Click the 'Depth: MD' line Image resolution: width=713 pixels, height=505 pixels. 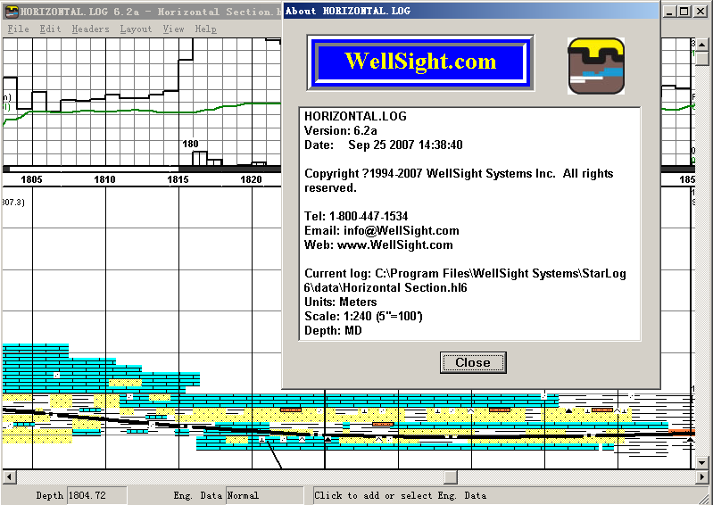(x=333, y=330)
